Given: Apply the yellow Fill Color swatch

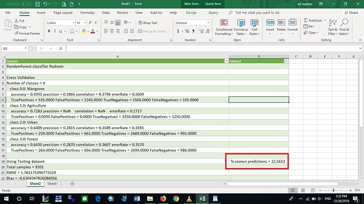Looking at the screenshot, I should pyautogui.click(x=83, y=31).
